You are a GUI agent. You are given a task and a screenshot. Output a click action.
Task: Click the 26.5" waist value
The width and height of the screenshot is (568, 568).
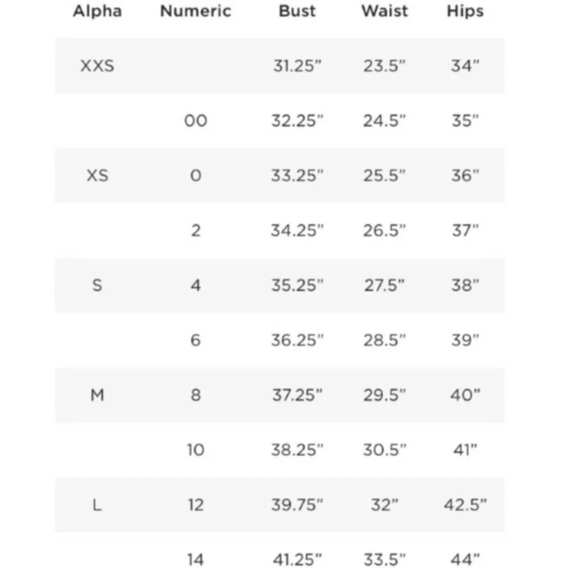point(385,231)
